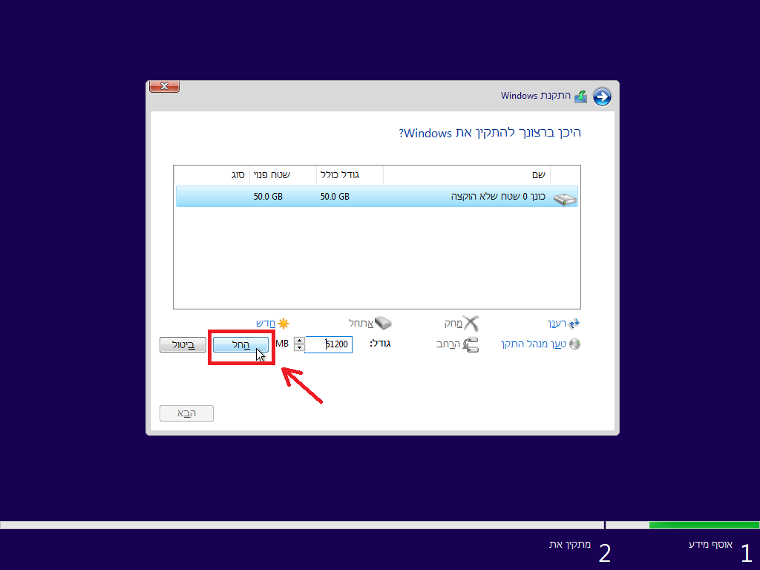Viewport: 760px width, 570px height.
Task: Click the טען מנהל התקן link
Action: (534, 344)
